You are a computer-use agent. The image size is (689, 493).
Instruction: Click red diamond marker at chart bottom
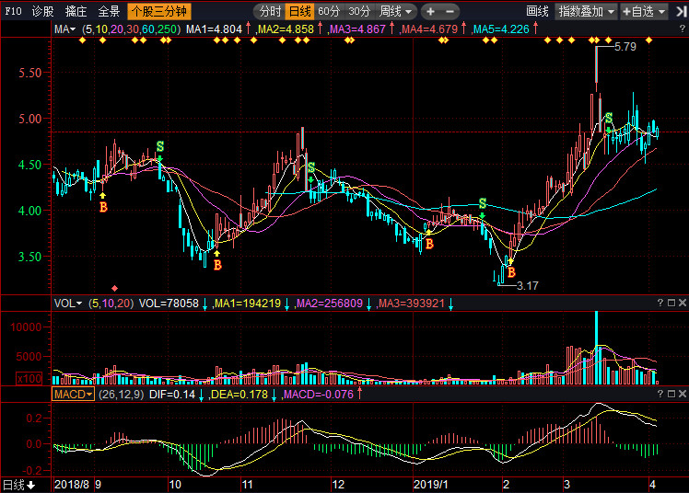[x=115, y=288]
